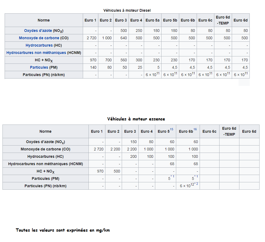Open the *2 footnote on essence PN value

point(196,184)
